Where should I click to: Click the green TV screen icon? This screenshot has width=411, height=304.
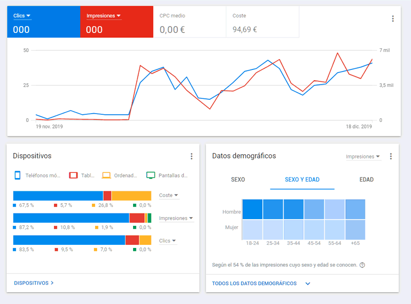pyautogui.click(x=151, y=175)
